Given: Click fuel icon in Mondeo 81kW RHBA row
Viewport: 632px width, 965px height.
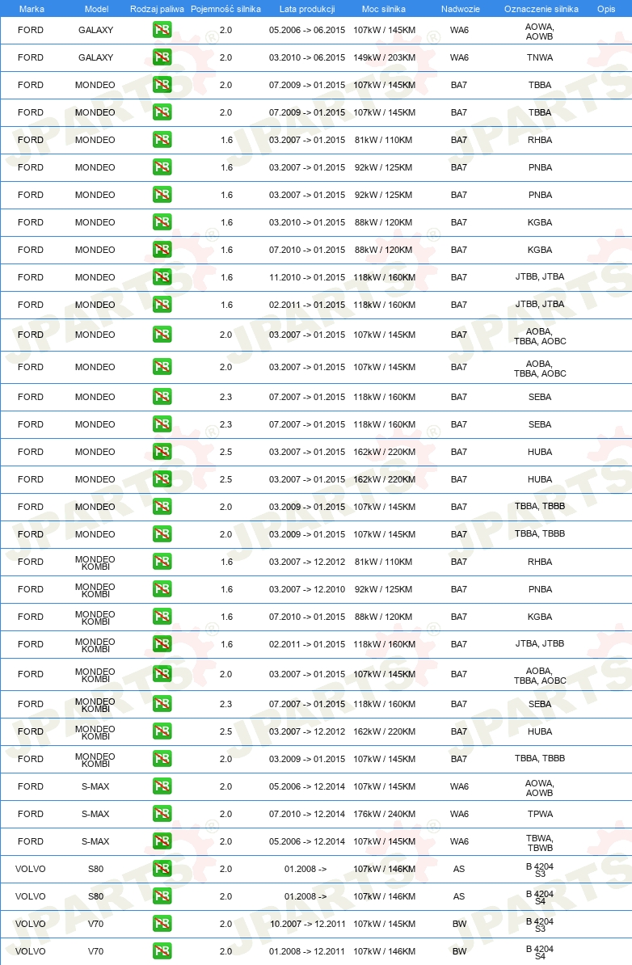Looking at the screenshot, I should [162, 140].
